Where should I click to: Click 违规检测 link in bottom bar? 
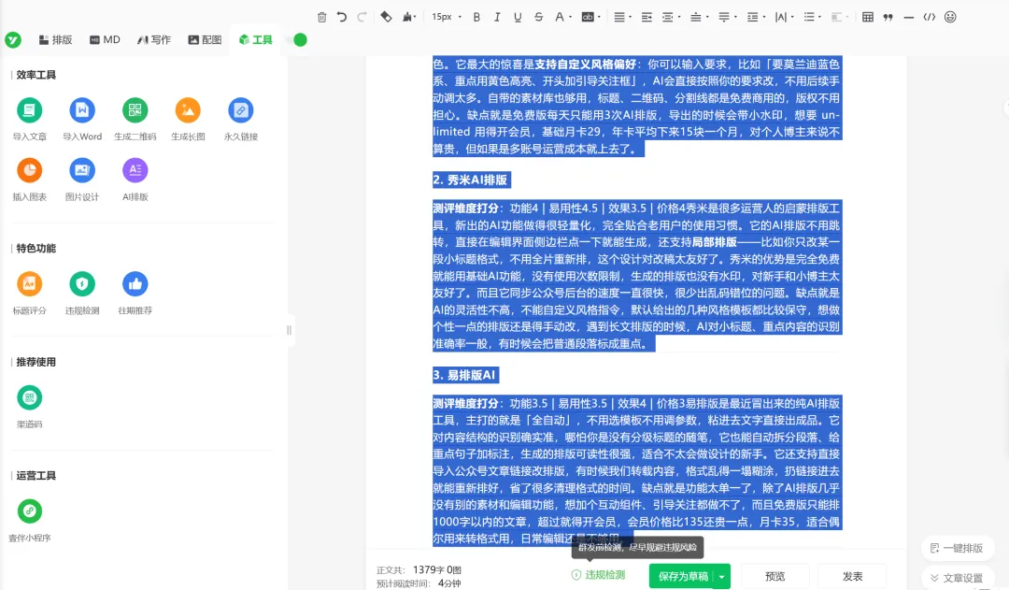pyautogui.click(x=599, y=574)
